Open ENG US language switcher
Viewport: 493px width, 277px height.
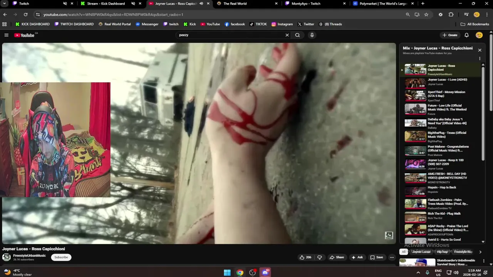point(438,272)
